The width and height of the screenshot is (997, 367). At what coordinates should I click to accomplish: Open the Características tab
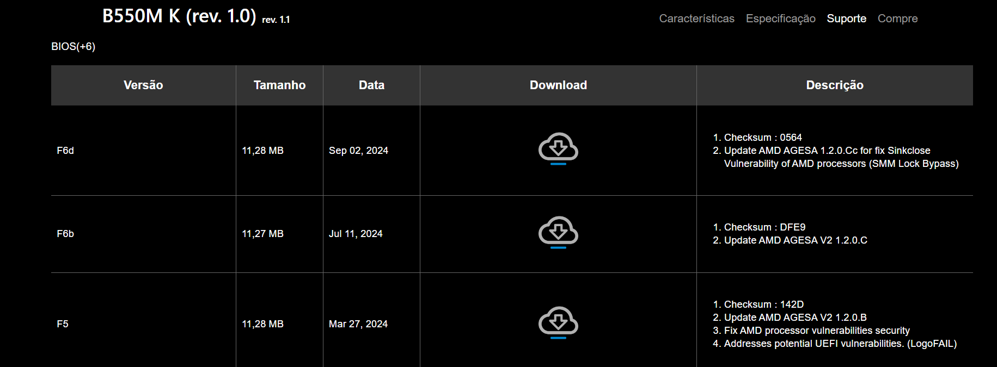(x=696, y=18)
